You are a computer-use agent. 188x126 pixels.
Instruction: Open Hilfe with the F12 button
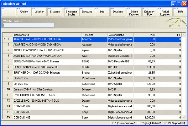(180, 12)
